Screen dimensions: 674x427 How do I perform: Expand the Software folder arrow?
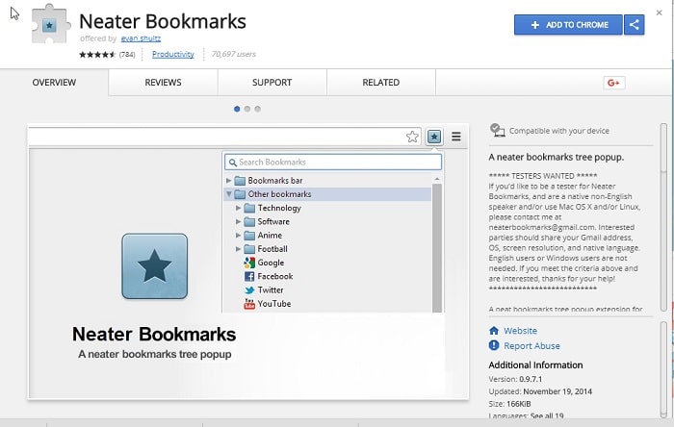click(x=238, y=222)
